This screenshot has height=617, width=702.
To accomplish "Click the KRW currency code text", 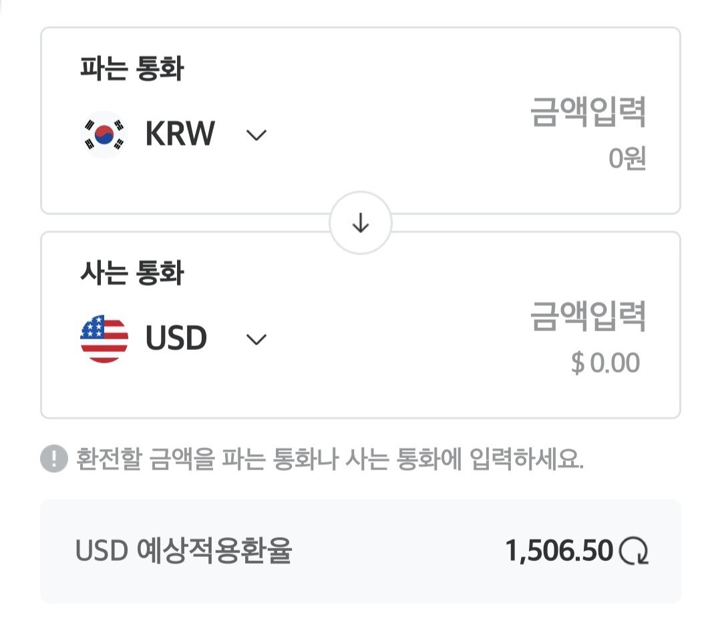I will (180, 134).
